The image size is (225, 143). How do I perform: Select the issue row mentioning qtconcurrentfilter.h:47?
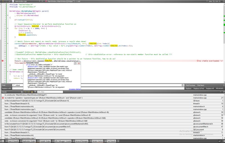click(112, 127)
